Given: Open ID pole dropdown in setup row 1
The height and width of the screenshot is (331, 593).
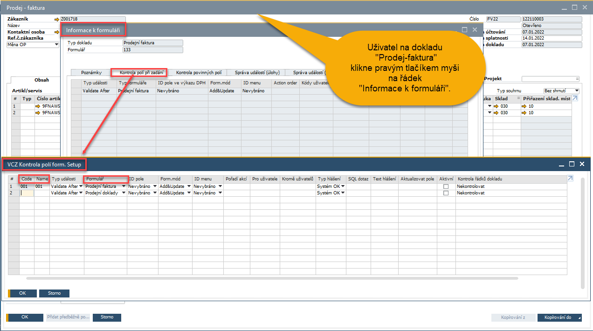Looking at the screenshot, I should pos(155,186).
